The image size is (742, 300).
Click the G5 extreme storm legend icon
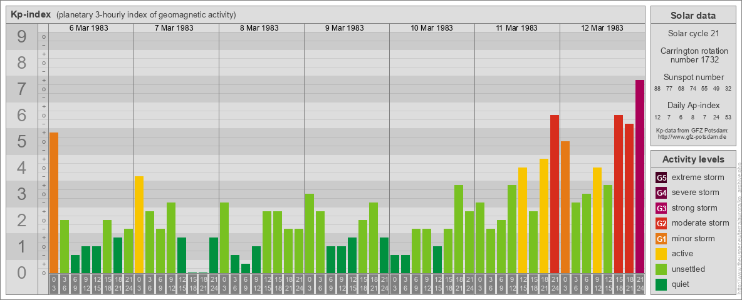click(x=661, y=178)
